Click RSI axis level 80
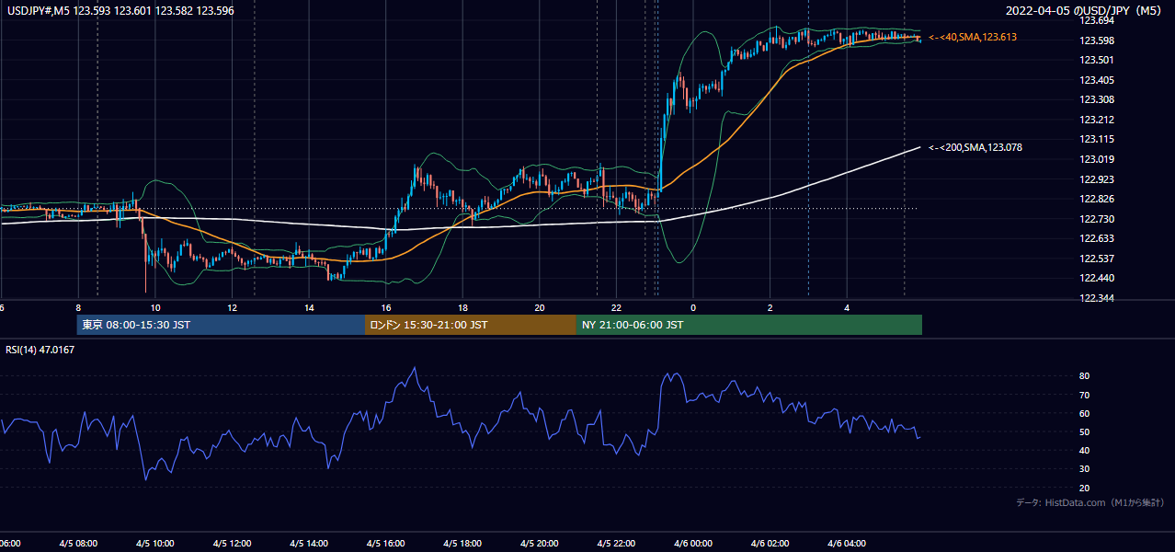Screen dimensions: 1175x552 coord(1084,376)
